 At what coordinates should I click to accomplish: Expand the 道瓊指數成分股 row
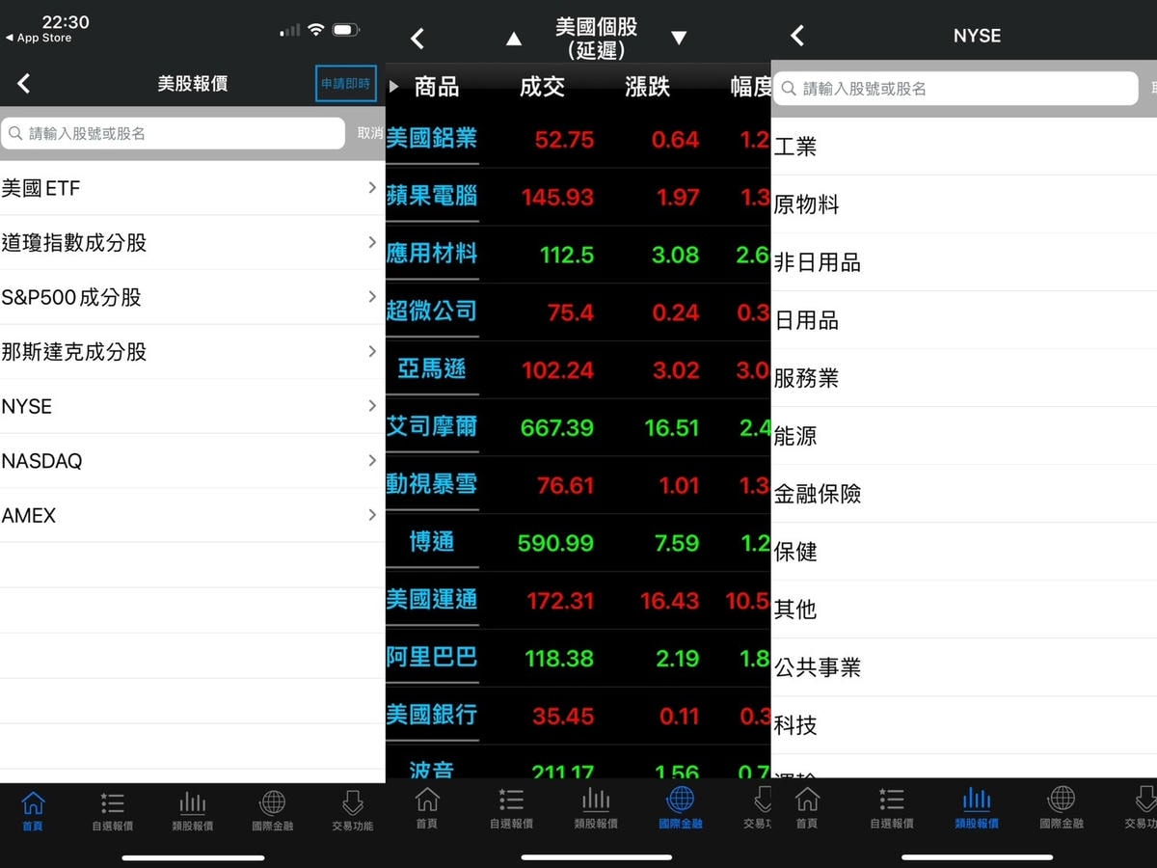pos(192,242)
